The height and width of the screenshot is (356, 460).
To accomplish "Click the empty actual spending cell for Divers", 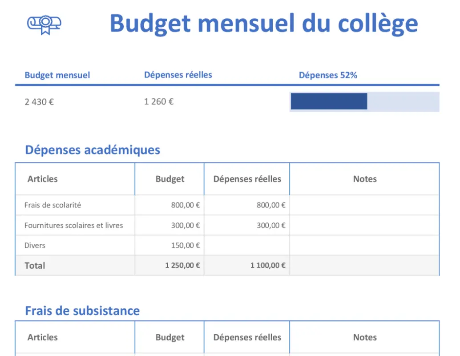I will pos(247,245).
